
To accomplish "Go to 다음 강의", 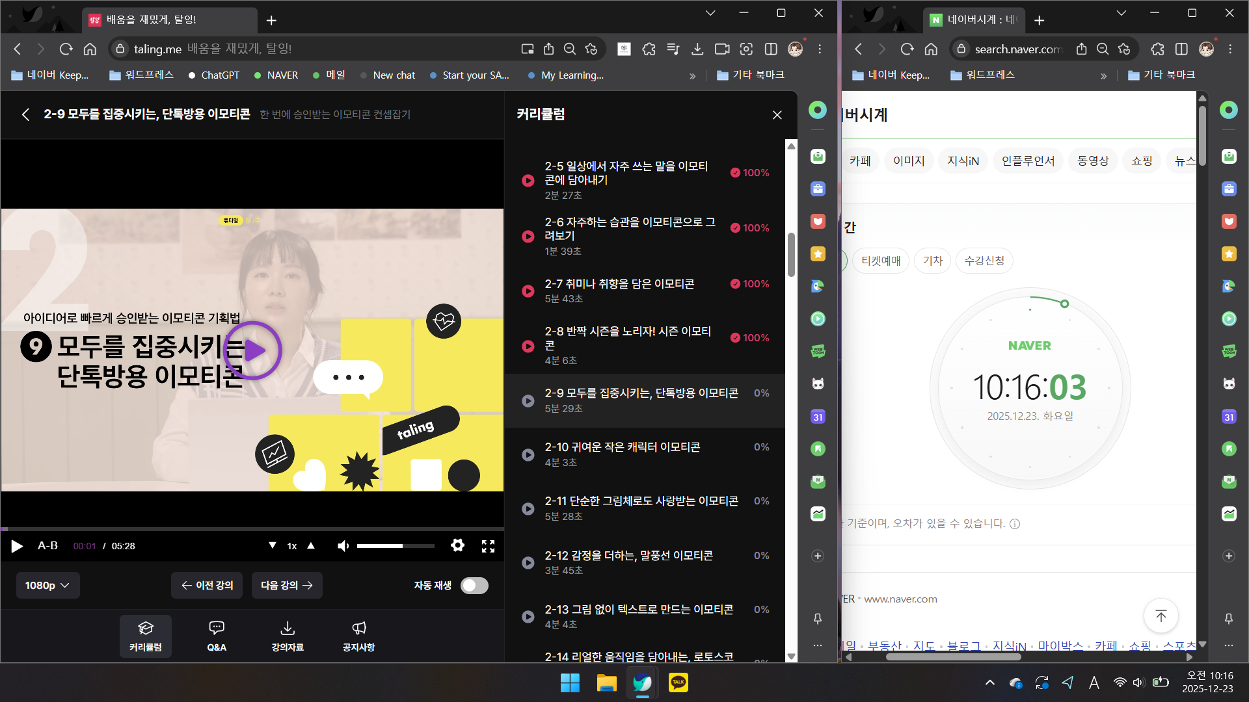I will (287, 586).
